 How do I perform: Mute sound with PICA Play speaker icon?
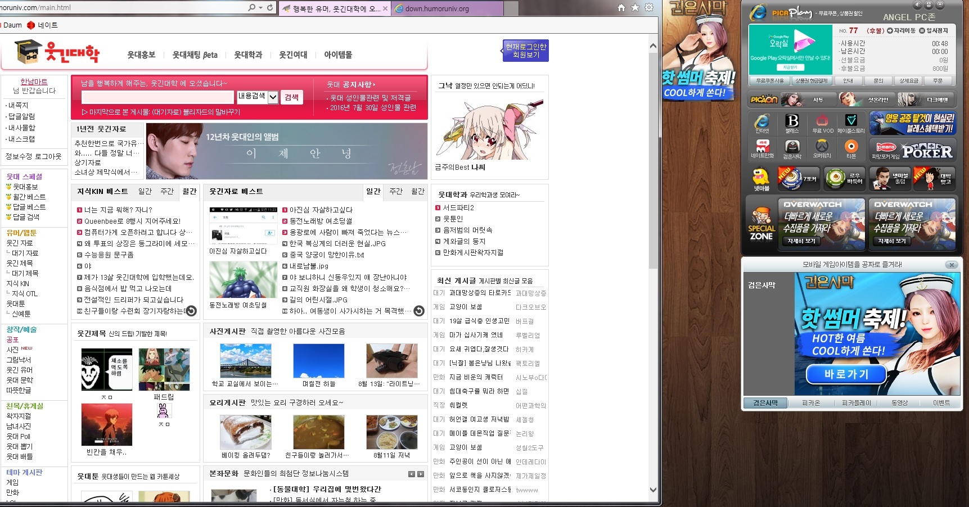(918, 4)
